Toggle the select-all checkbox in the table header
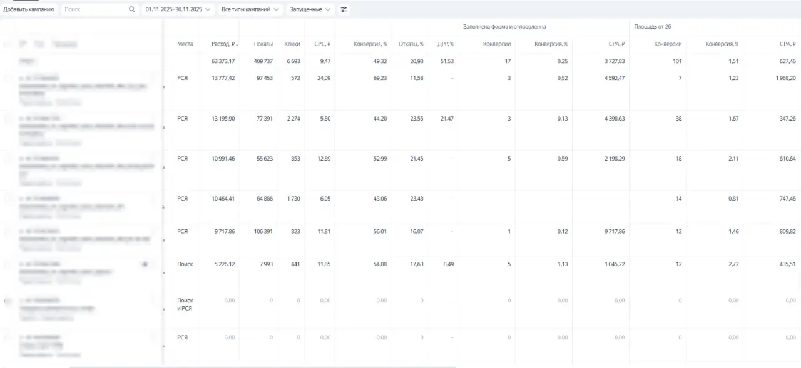 [x=8, y=44]
